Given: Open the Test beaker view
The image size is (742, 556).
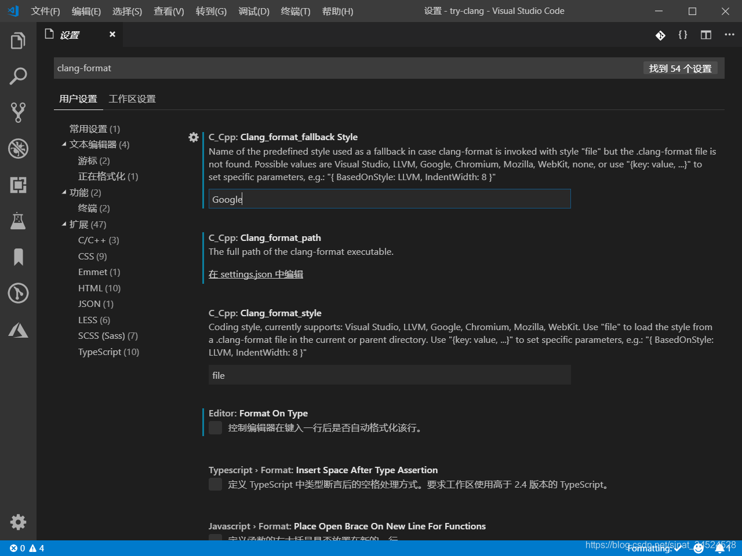Looking at the screenshot, I should 18,221.
